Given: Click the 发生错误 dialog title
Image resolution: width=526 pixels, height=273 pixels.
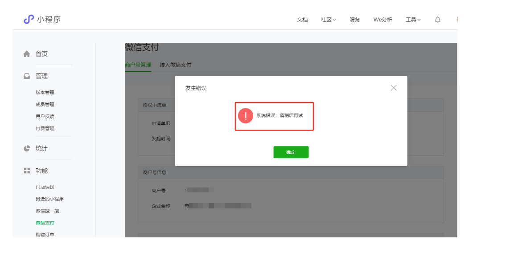Looking at the screenshot, I should (196, 88).
